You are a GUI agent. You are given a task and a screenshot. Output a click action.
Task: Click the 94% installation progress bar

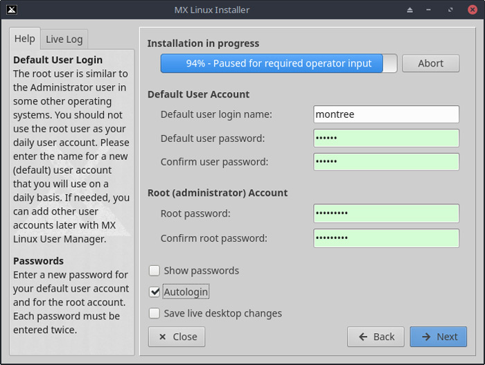pyautogui.click(x=279, y=64)
